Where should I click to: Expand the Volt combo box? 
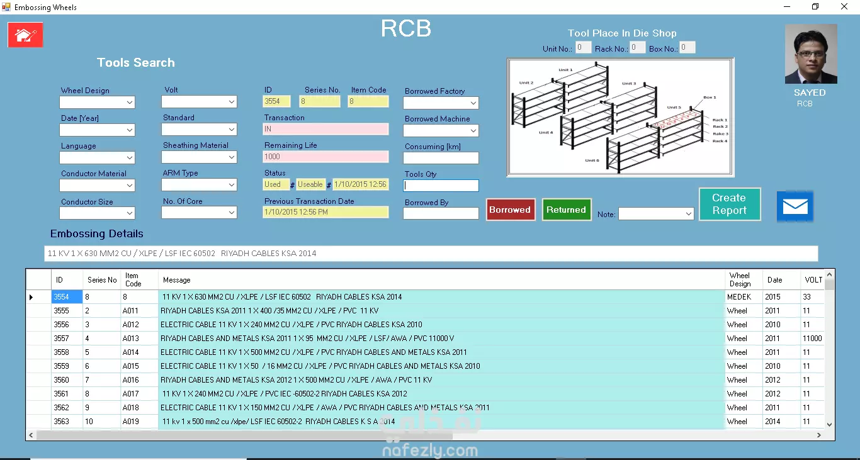point(231,102)
